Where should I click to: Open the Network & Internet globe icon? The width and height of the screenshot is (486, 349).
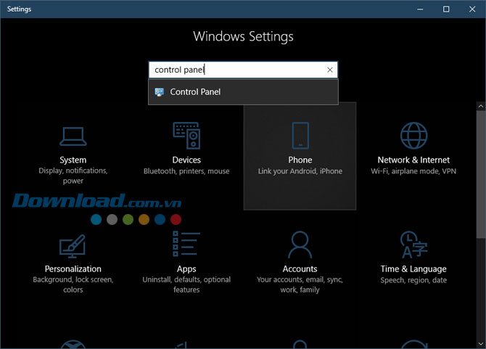tap(413, 136)
